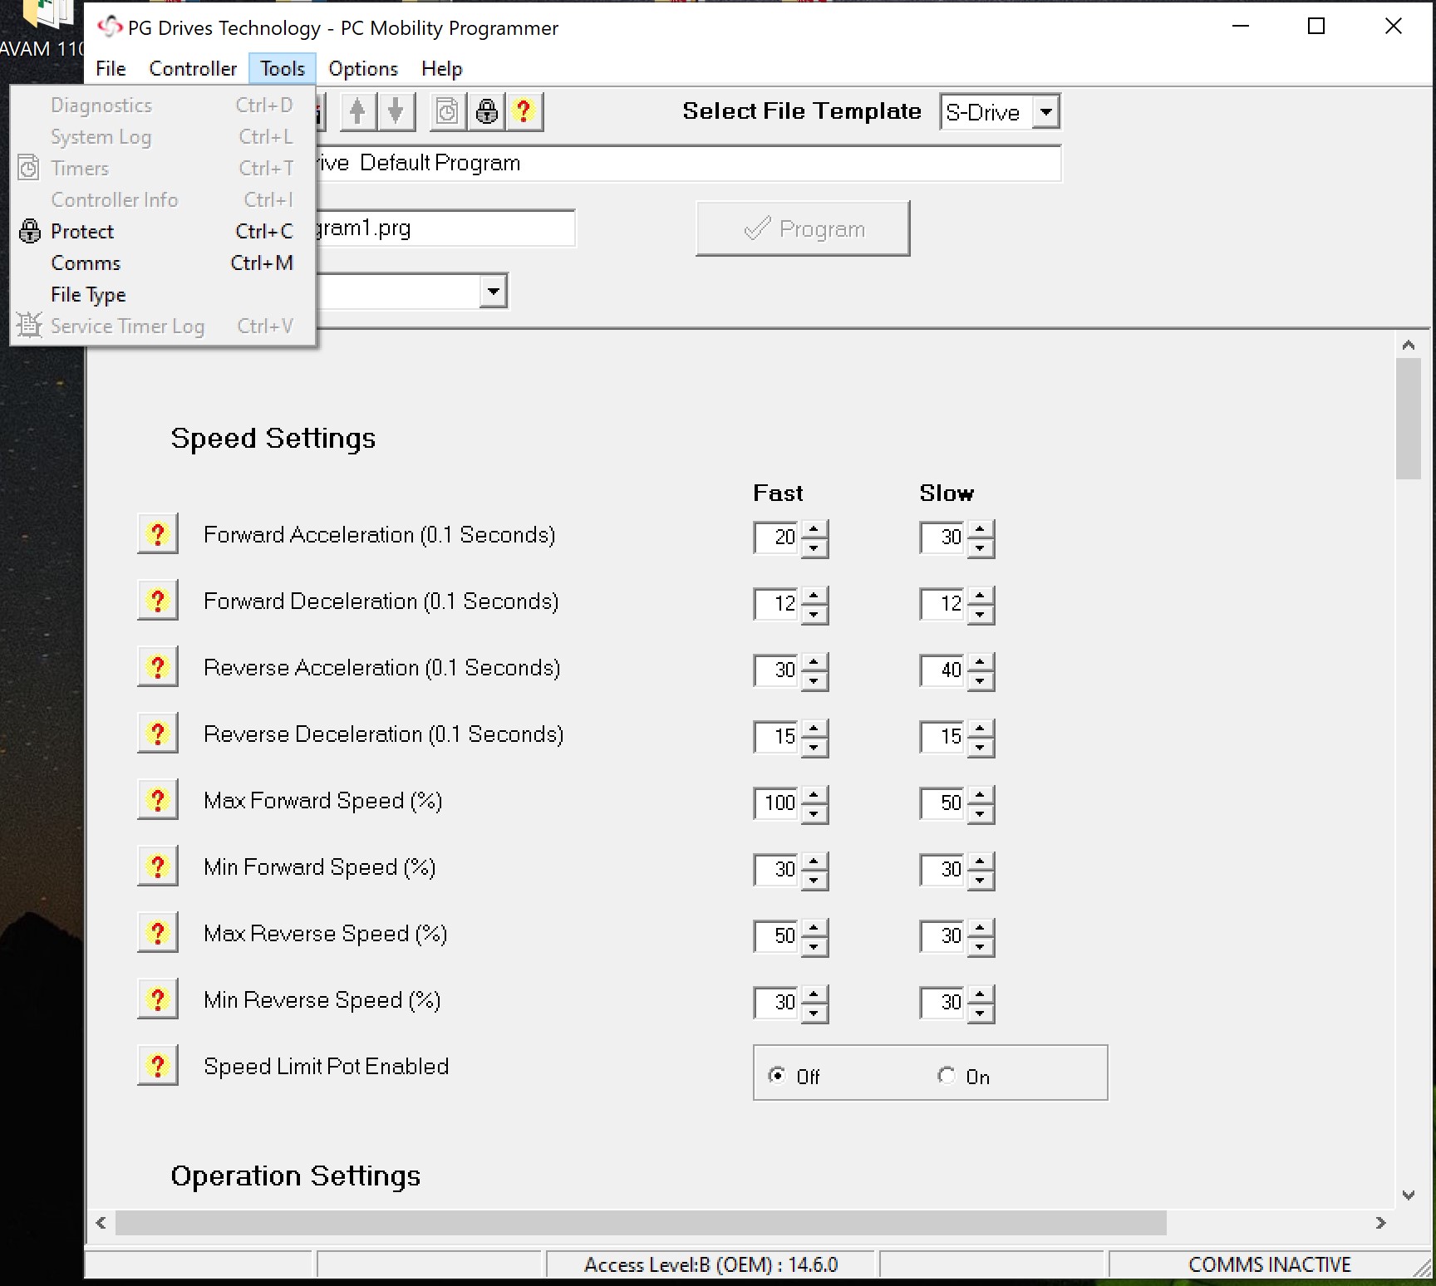Viewport: 1436px width, 1286px height.
Task: Show help for Speed Limit Pot Enabled
Action: [x=158, y=1067]
